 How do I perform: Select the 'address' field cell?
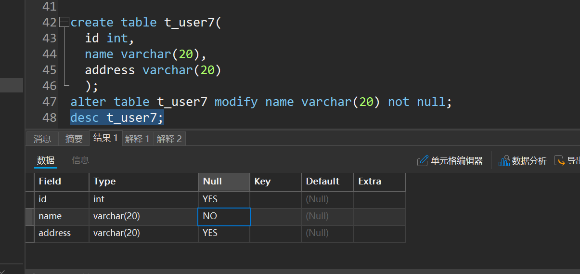pos(62,233)
